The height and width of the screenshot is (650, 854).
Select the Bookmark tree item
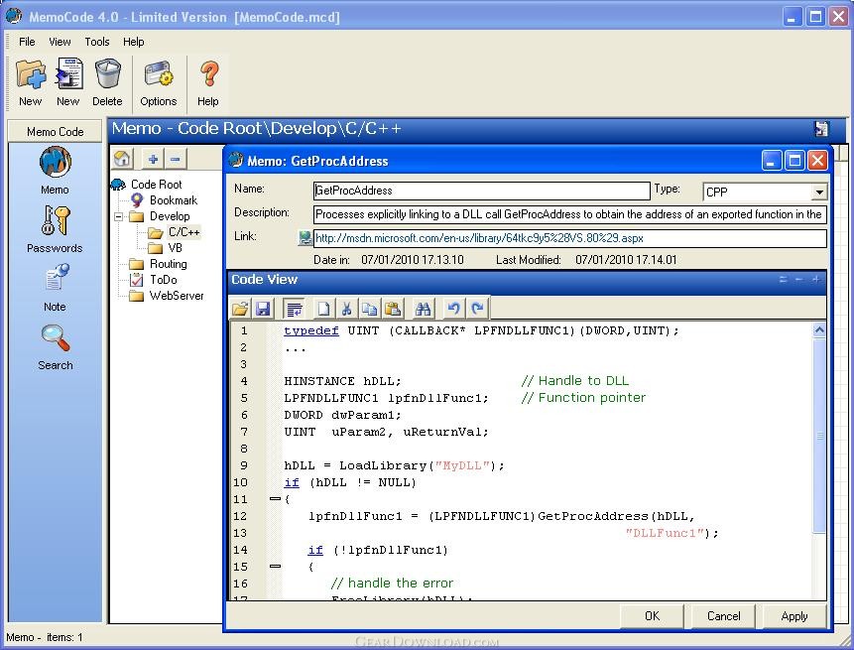coord(174,199)
